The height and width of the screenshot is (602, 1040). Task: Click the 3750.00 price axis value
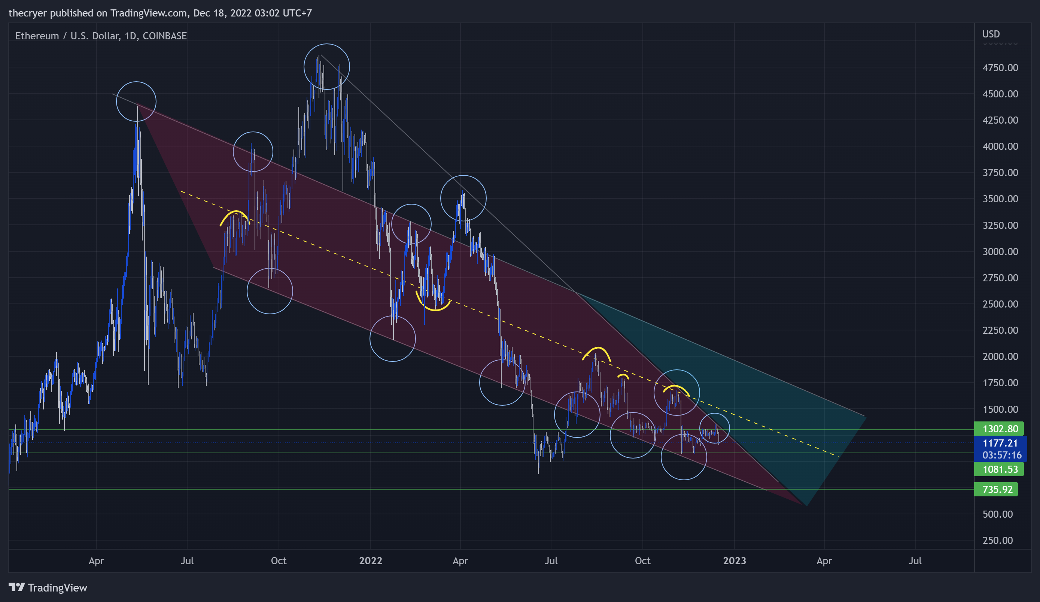[x=1000, y=173]
